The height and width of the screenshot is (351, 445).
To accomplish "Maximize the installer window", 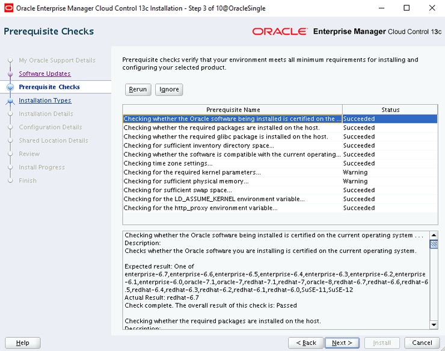I will (407, 8).
